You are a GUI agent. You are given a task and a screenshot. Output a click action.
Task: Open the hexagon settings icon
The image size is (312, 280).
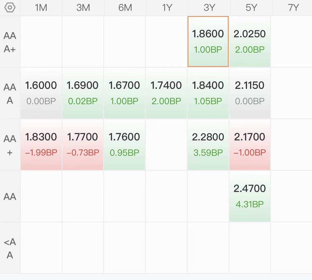coord(10,8)
